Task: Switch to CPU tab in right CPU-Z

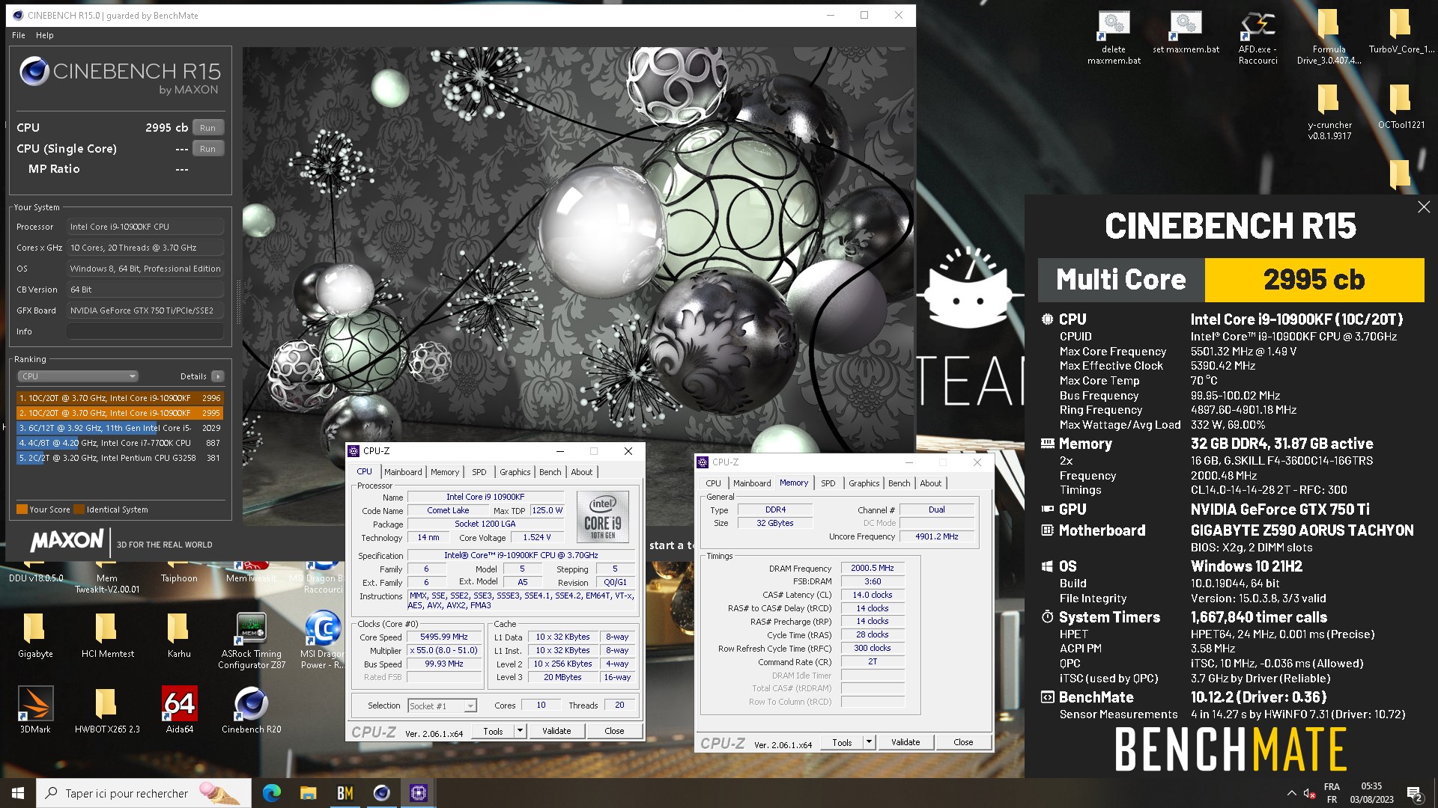Action: [714, 483]
